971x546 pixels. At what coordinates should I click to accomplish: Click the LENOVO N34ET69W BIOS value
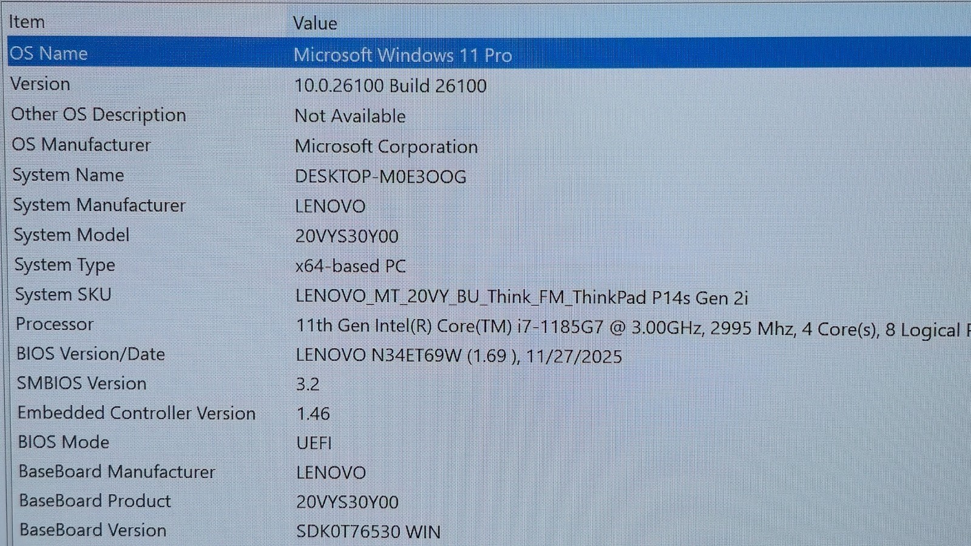pyautogui.click(x=459, y=356)
